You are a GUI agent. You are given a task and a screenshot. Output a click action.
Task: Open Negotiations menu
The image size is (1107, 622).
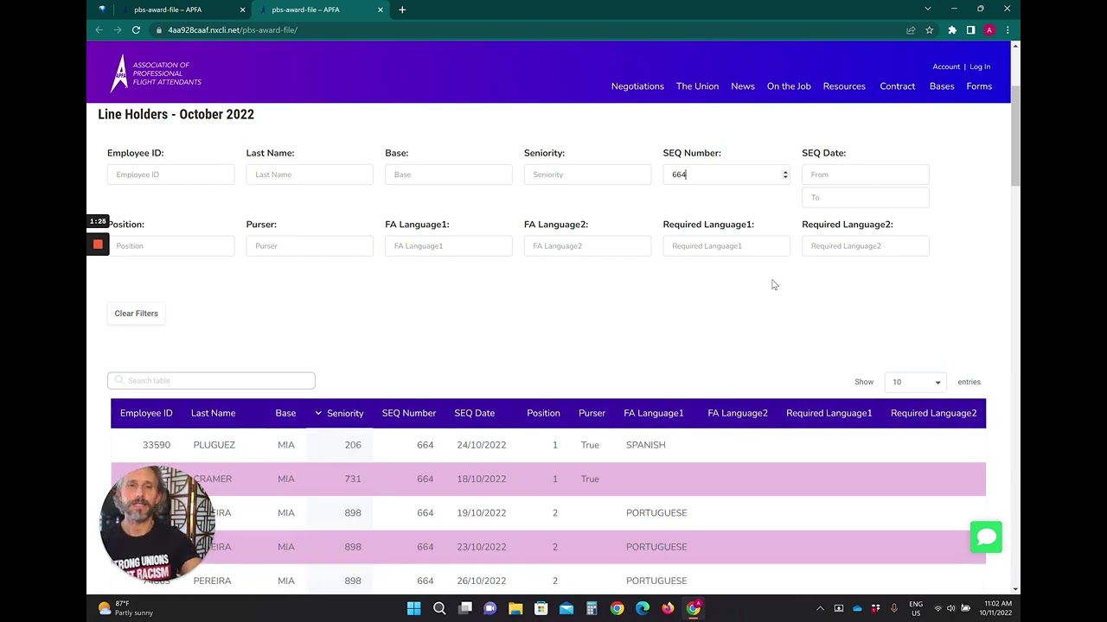(637, 86)
